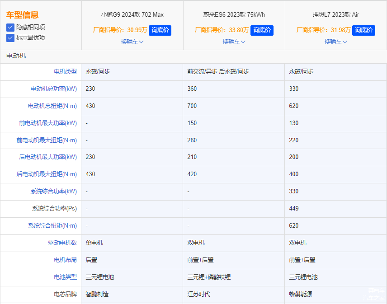Image resolution: width=387 pixels, height=304 pixels.
Task: Select the rear motor torque value 420
Action: click(x=192, y=174)
